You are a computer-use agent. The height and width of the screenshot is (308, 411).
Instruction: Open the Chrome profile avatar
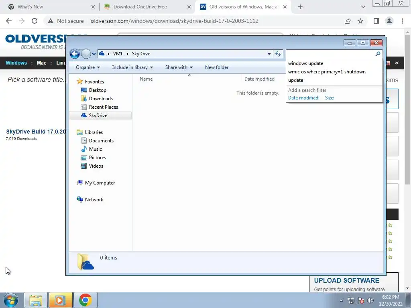389,21
